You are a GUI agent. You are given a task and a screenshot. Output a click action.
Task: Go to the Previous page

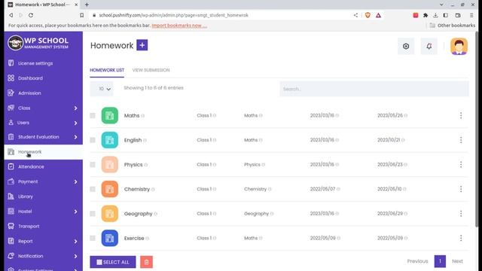coord(417,261)
